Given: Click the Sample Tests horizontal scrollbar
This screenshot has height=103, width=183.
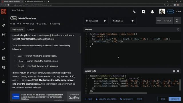Looking at the screenshot, I should pyautogui.click(x=118, y=93).
